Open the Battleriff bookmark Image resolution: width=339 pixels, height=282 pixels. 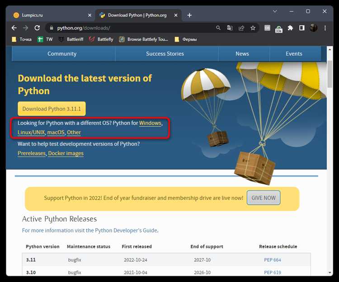click(x=71, y=39)
